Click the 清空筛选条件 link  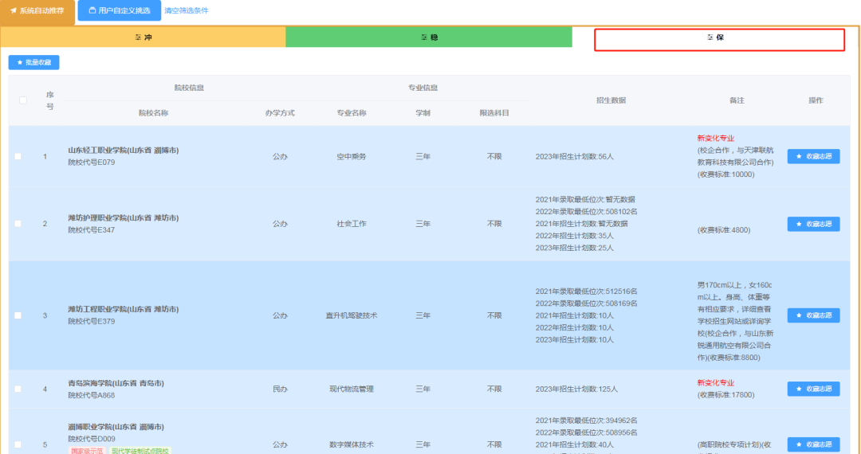tap(186, 11)
